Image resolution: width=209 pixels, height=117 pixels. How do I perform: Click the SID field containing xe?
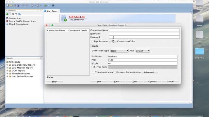(x=142, y=63)
